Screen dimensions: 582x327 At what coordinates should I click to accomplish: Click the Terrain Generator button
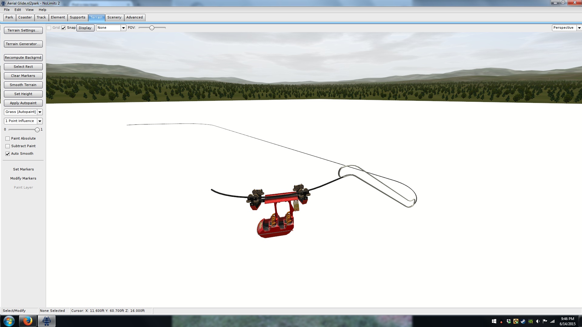click(x=23, y=44)
